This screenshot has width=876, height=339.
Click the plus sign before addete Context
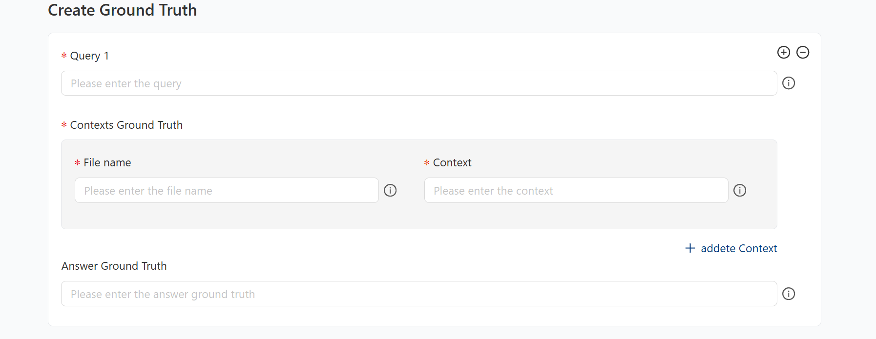tap(690, 248)
